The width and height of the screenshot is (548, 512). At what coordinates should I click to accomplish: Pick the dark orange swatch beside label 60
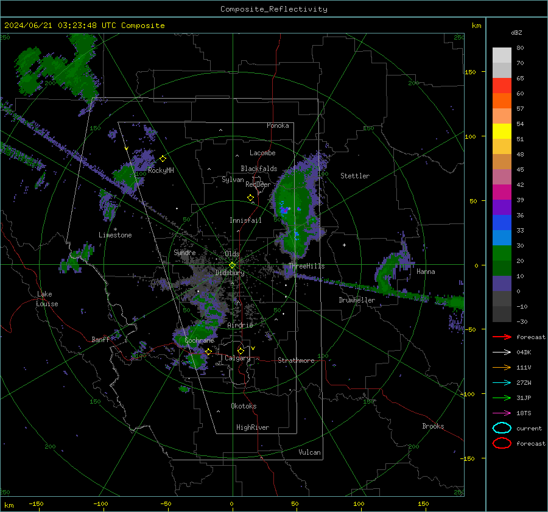point(502,101)
